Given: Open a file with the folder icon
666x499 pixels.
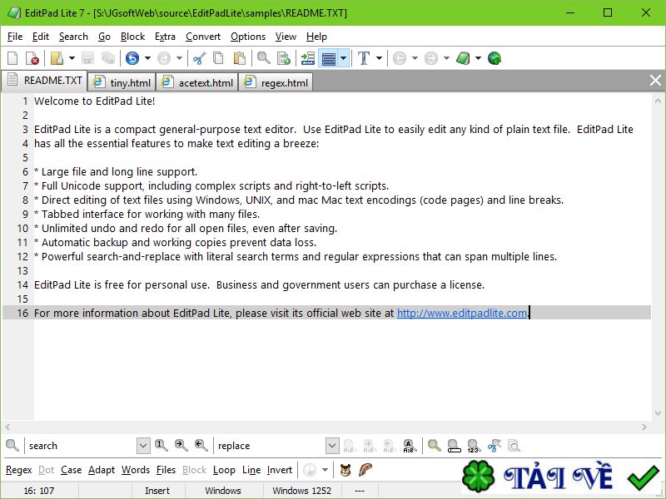Looking at the screenshot, I should [57, 58].
